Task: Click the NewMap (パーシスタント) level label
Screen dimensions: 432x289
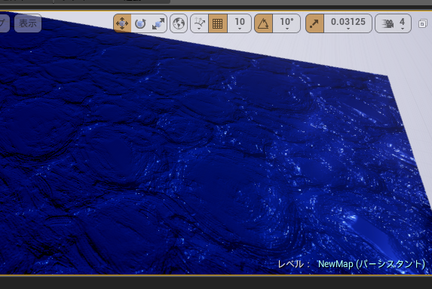Action: click(372, 264)
